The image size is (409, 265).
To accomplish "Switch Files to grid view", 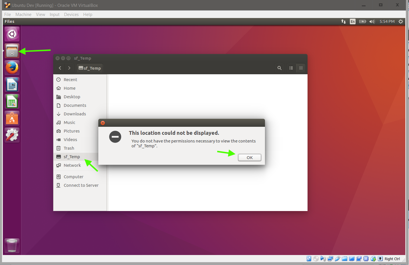I will click(301, 68).
